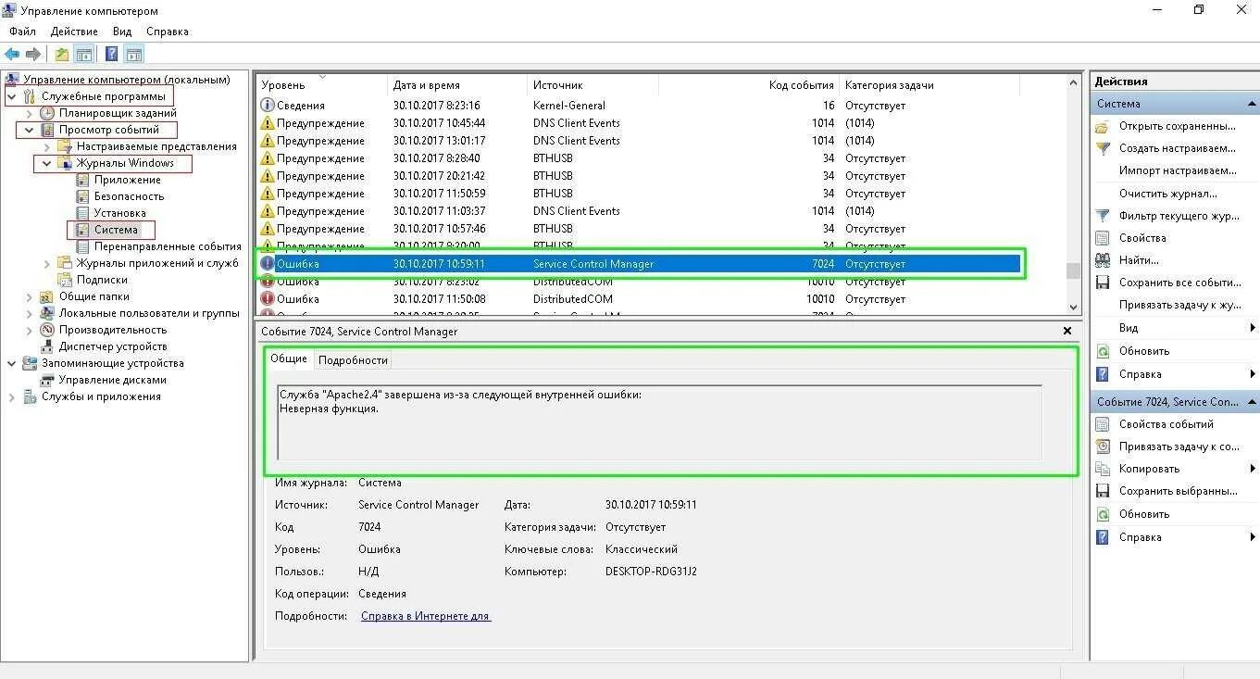Image resolution: width=1260 pixels, height=679 pixels.
Task: Expand Журналы приложений и служб node
Action: (47, 263)
